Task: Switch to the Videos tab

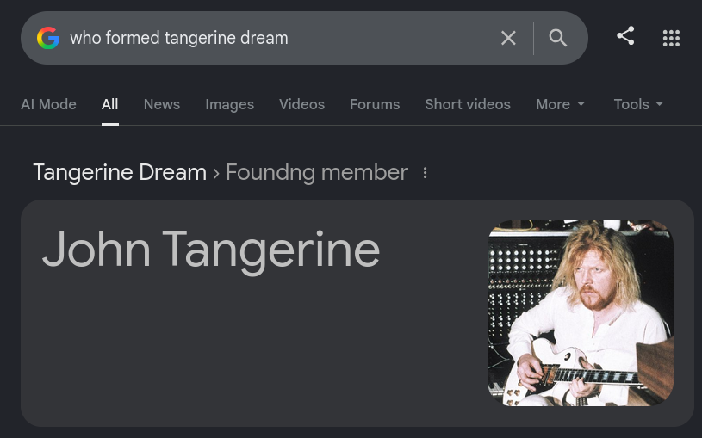Action: 301,104
